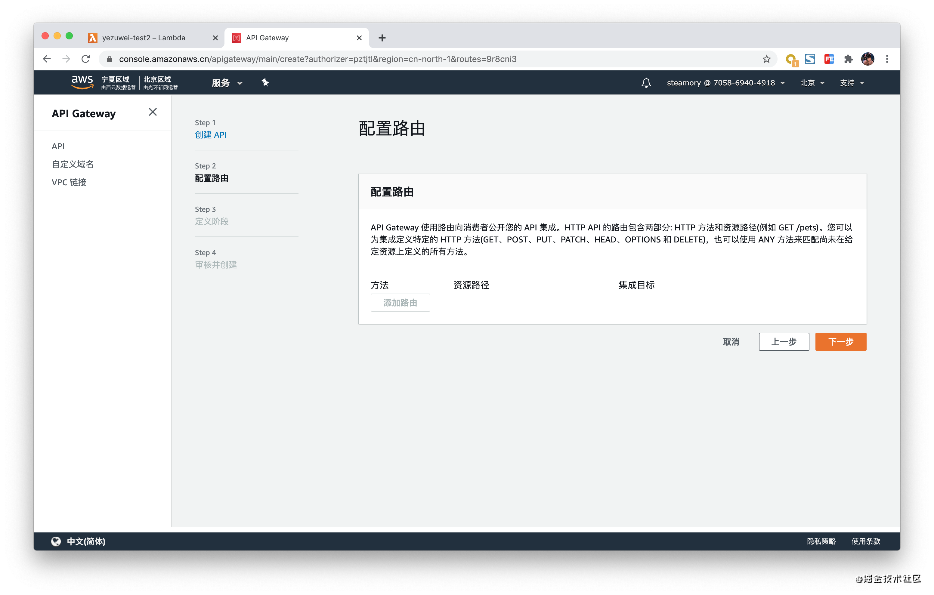Click the globe language icon in footer
The image size is (934, 595).
pos(56,541)
